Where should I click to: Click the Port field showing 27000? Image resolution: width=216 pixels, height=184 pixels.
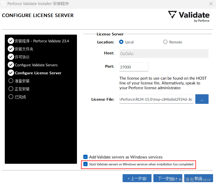pos(134,67)
